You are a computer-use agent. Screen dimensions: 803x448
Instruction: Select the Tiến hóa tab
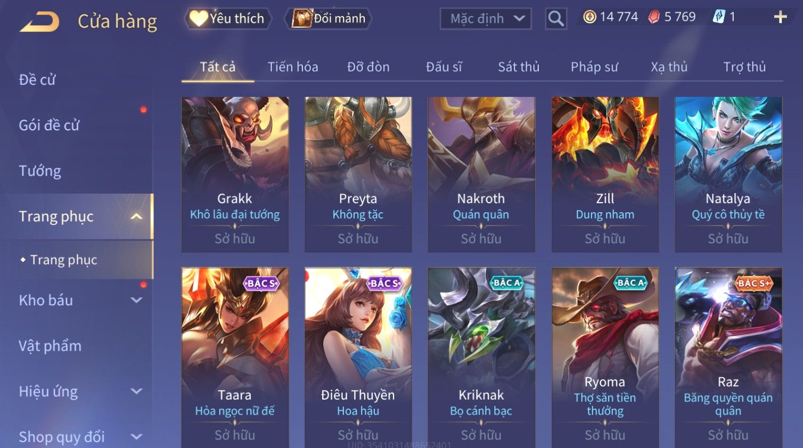(x=293, y=67)
